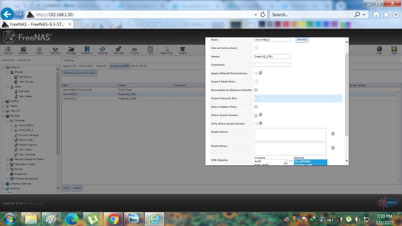The width and height of the screenshot is (402, 226).
Task: Show info for Only Allow Guest Access
Action: tap(260, 123)
